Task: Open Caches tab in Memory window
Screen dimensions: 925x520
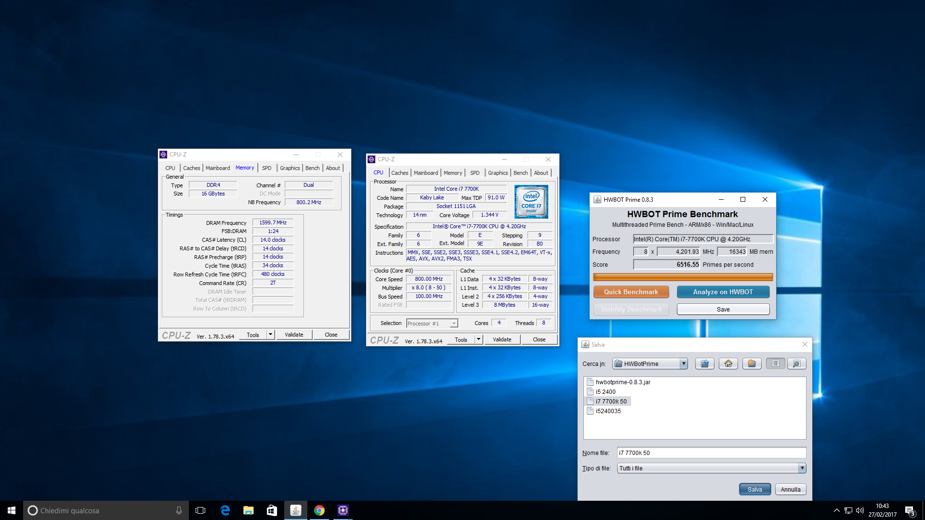Action: tap(191, 168)
